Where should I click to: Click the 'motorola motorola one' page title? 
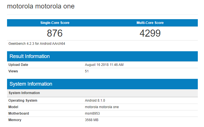[41, 6]
